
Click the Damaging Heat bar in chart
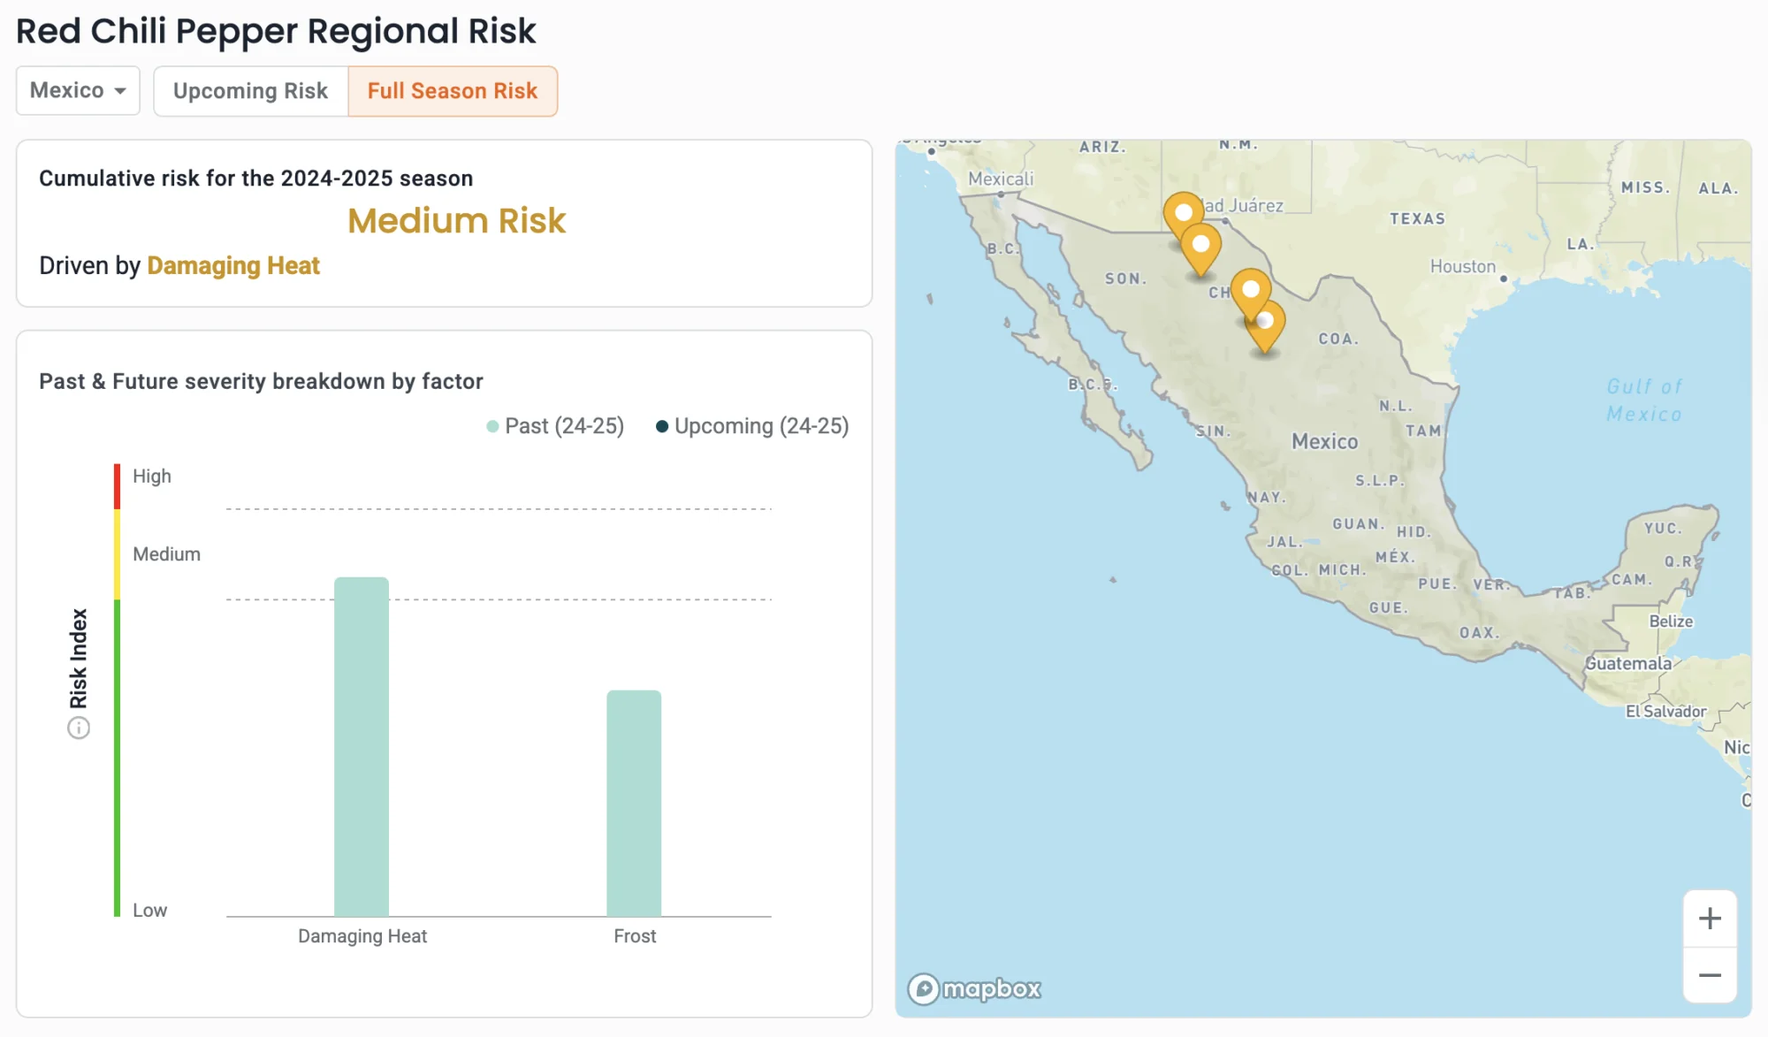click(x=361, y=746)
